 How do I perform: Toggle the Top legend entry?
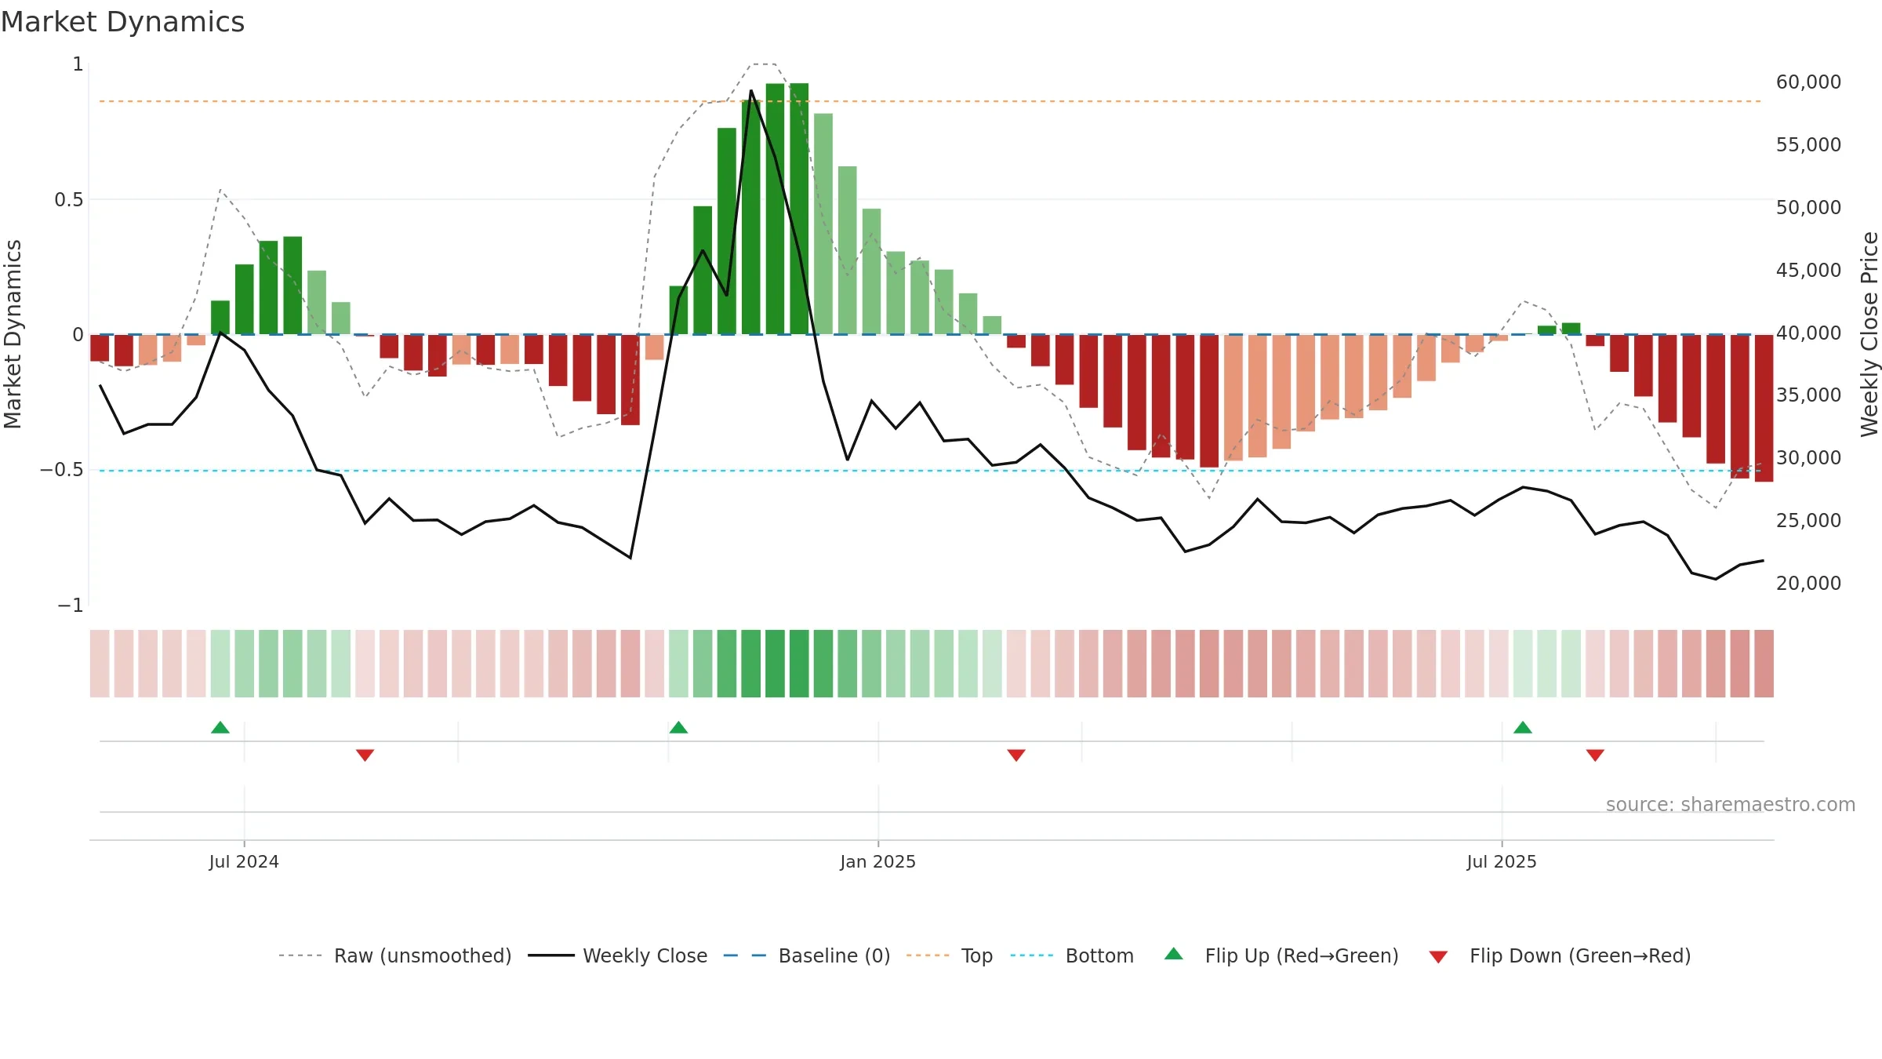tap(950, 955)
